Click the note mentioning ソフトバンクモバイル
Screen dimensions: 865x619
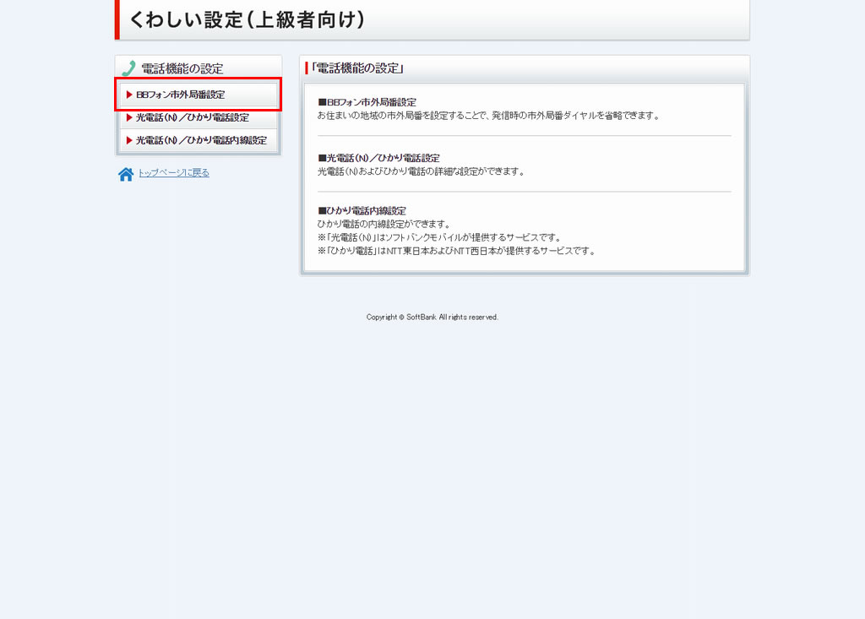(x=439, y=237)
